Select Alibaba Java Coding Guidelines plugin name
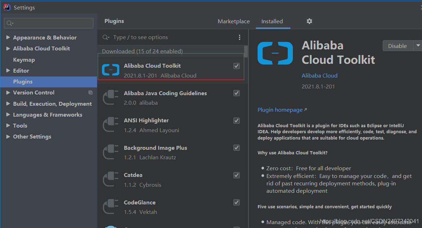The image size is (422, 228). [x=165, y=93]
